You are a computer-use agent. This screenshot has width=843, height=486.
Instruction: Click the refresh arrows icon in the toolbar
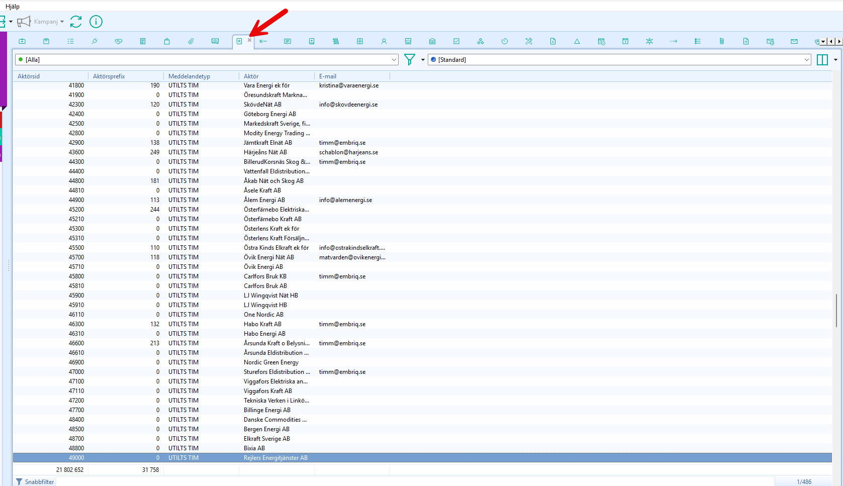pos(76,22)
